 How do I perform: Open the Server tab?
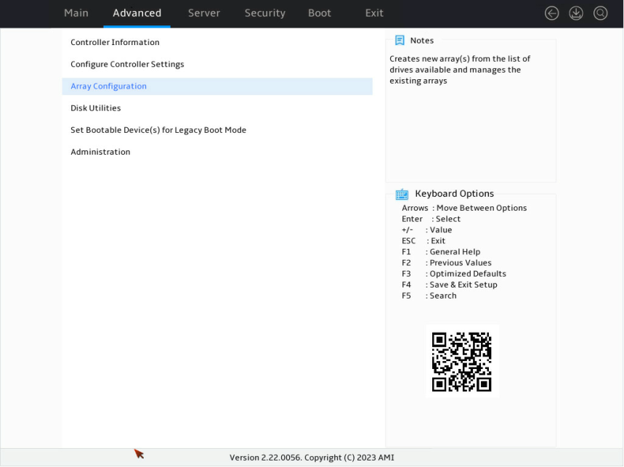203,13
